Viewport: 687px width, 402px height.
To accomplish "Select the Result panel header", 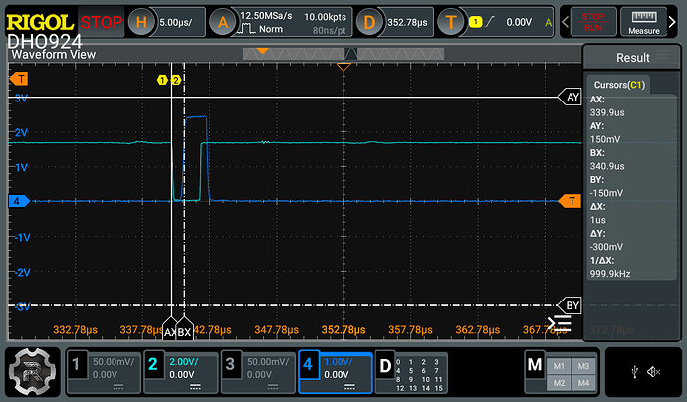I will coord(633,58).
